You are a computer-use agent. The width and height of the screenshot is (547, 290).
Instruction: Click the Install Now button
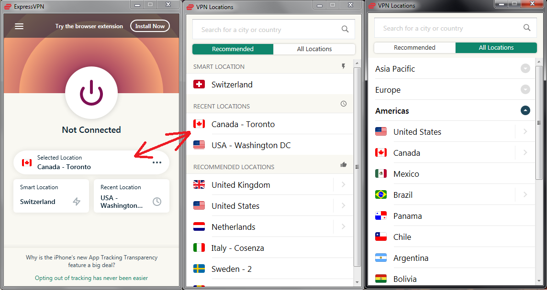tap(150, 26)
